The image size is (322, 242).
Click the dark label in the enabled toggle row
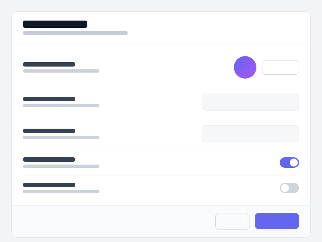pos(49,159)
